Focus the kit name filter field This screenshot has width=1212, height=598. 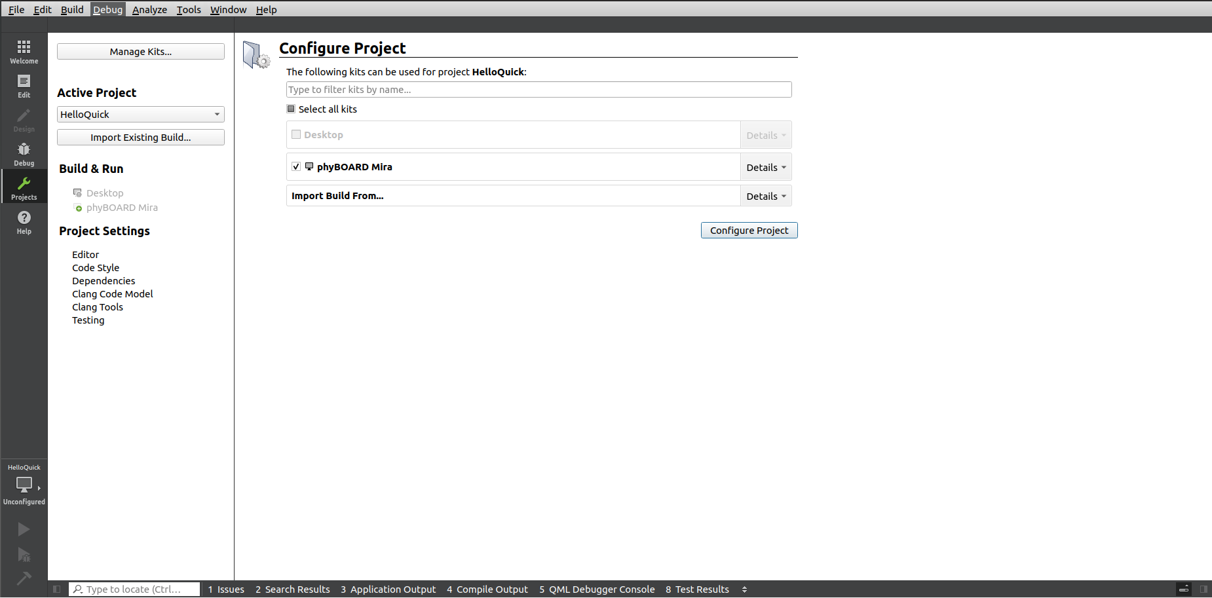(539, 89)
